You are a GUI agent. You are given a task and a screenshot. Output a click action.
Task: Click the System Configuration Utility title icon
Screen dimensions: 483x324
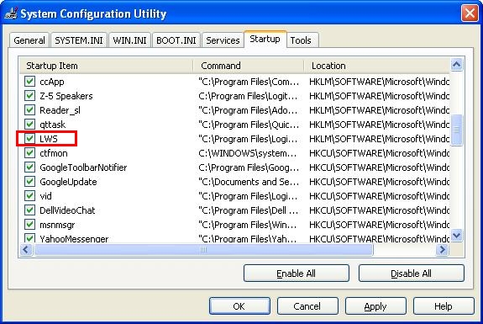point(11,13)
